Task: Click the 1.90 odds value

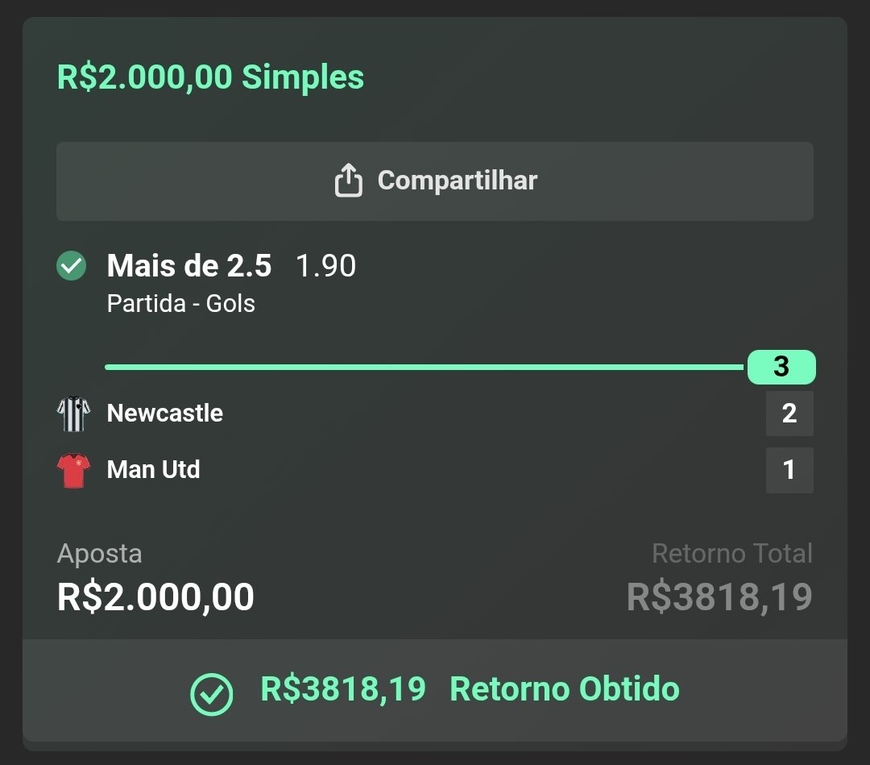Action: coord(325,266)
